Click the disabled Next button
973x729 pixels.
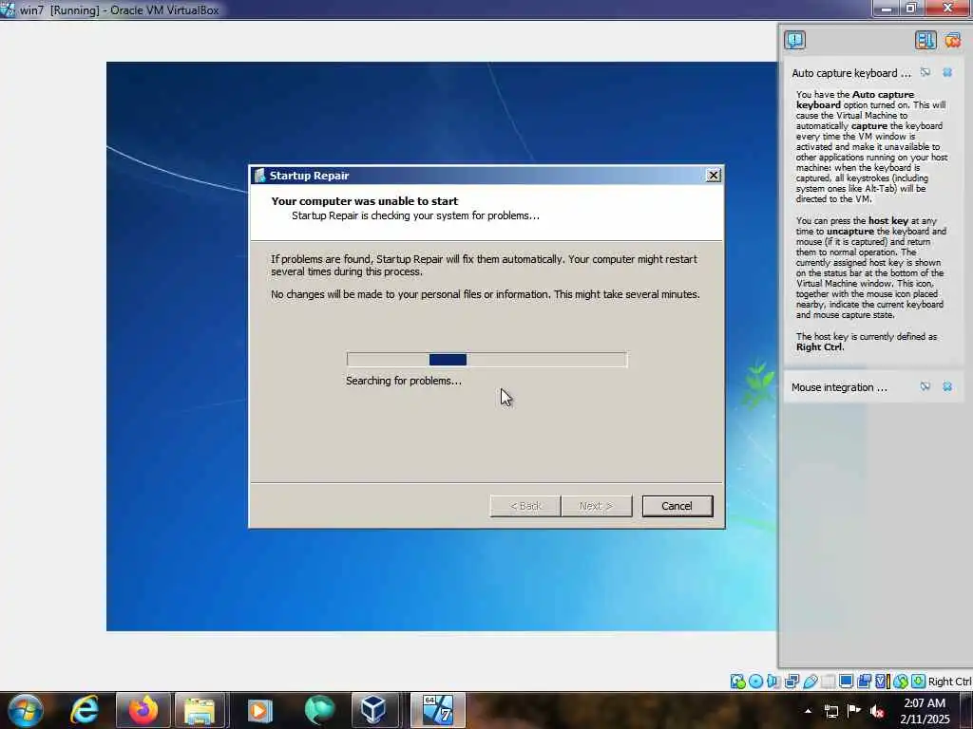(597, 506)
